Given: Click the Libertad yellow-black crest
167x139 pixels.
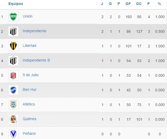Looking at the screenshot, I should coord(13,46).
